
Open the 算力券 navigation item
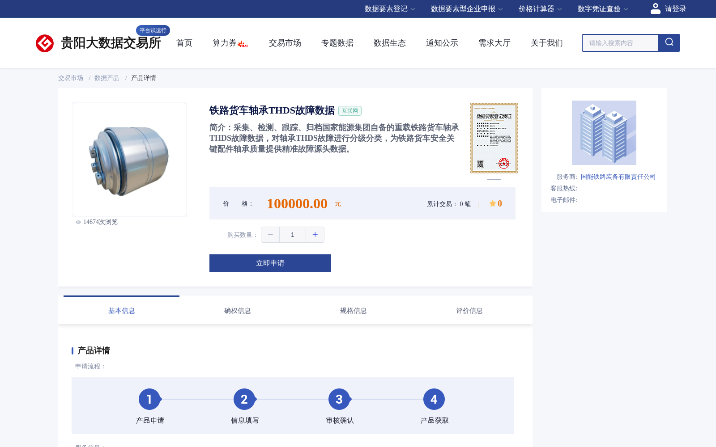[225, 43]
